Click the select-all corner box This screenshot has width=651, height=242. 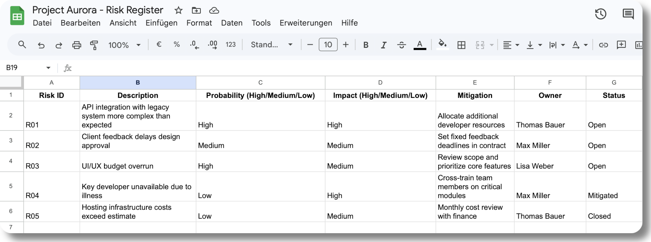pos(12,82)
